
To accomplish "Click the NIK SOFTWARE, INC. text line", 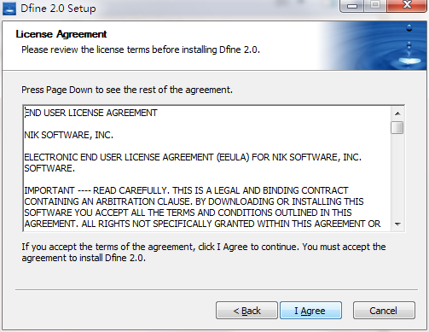I will 68,135.
